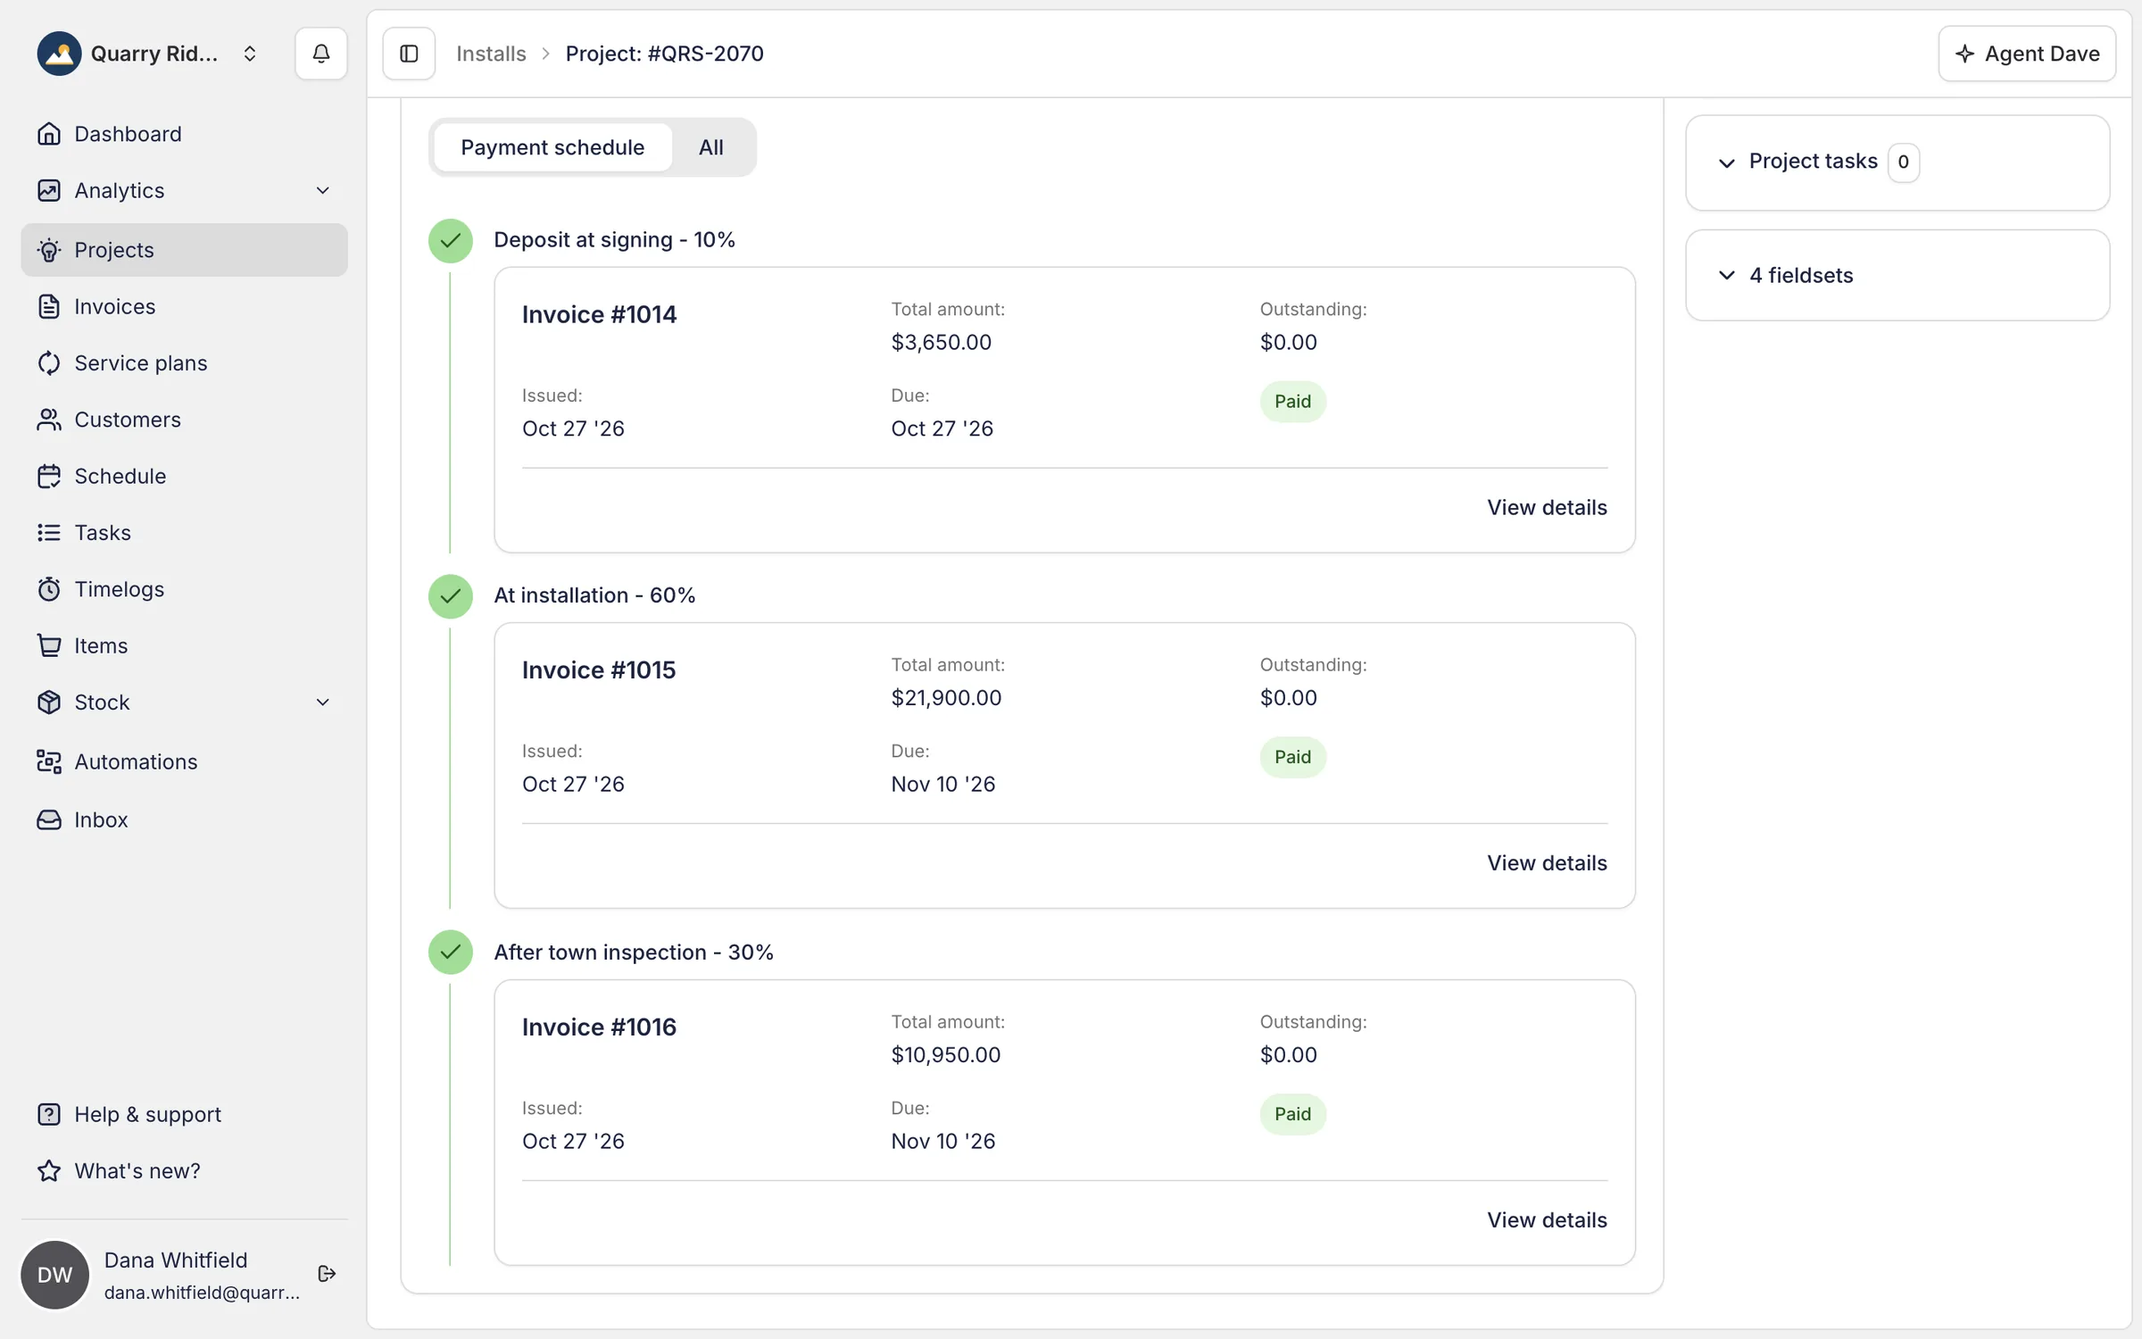Click the Installs breadcrumb link
This screenshot has width=2142, height=1339.
point(491,54)
